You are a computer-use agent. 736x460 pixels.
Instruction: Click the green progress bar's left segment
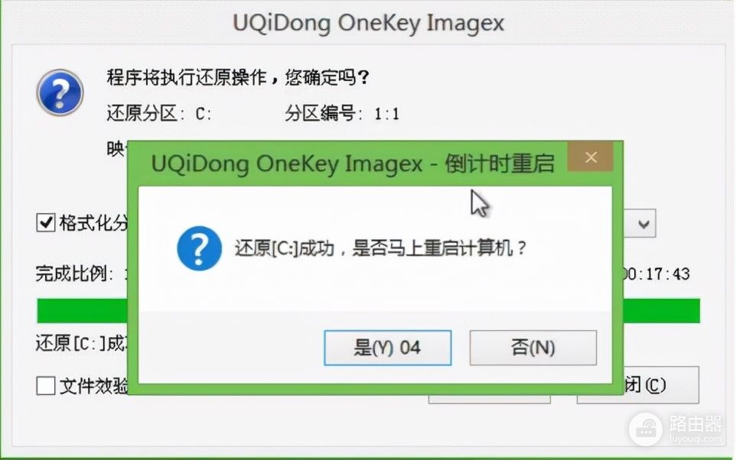(x=82, y=310)
